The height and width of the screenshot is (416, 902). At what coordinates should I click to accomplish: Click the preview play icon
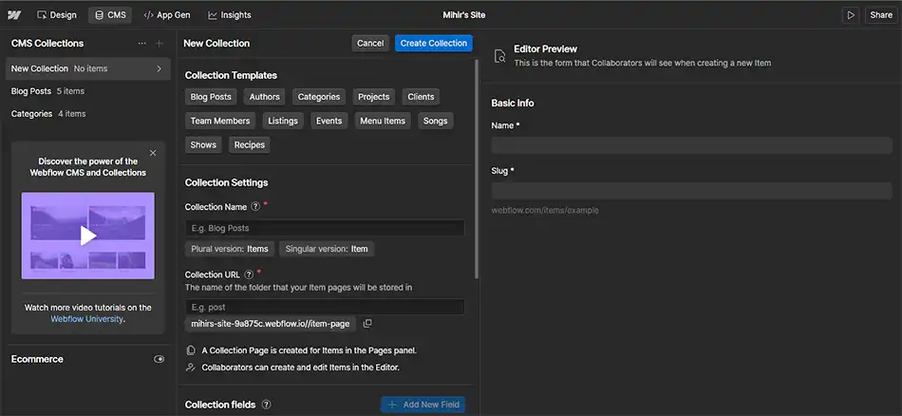coord(850,15)
